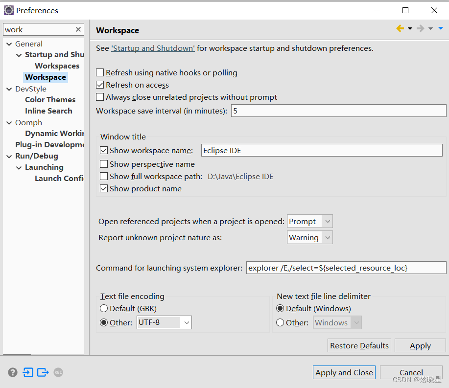The width and height of the screenshot is (449, 388).
Task: Open the help question mark icon
Action: (x=13, y=372)
